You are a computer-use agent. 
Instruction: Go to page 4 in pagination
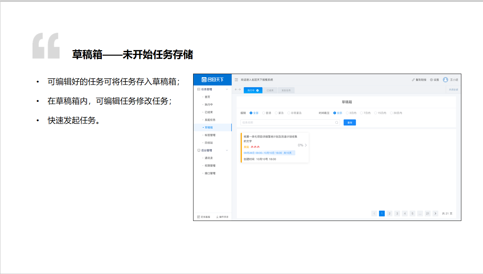[405, 213]
